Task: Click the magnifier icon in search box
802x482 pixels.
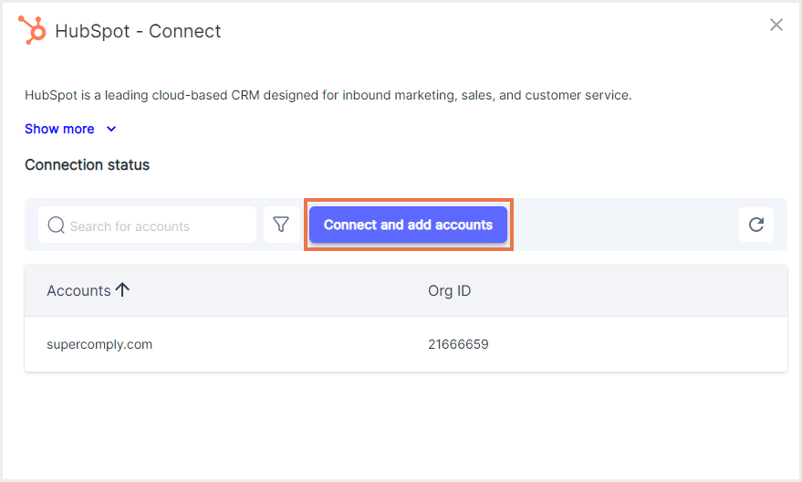Action: (x=56, y=225)
